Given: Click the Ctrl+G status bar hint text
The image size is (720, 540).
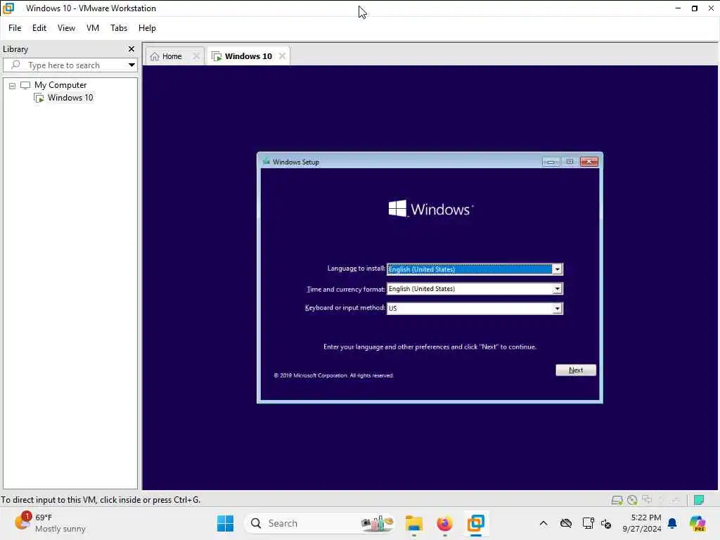Looking at the screenshot, I should [x=101, y=500].
